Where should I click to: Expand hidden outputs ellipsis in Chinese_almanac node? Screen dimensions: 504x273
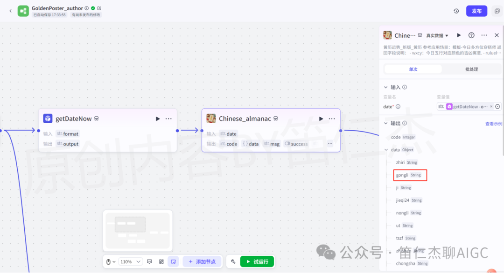[x=330, y=144]
